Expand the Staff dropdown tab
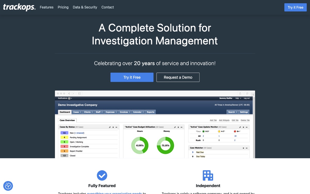 tap(99, 112)
